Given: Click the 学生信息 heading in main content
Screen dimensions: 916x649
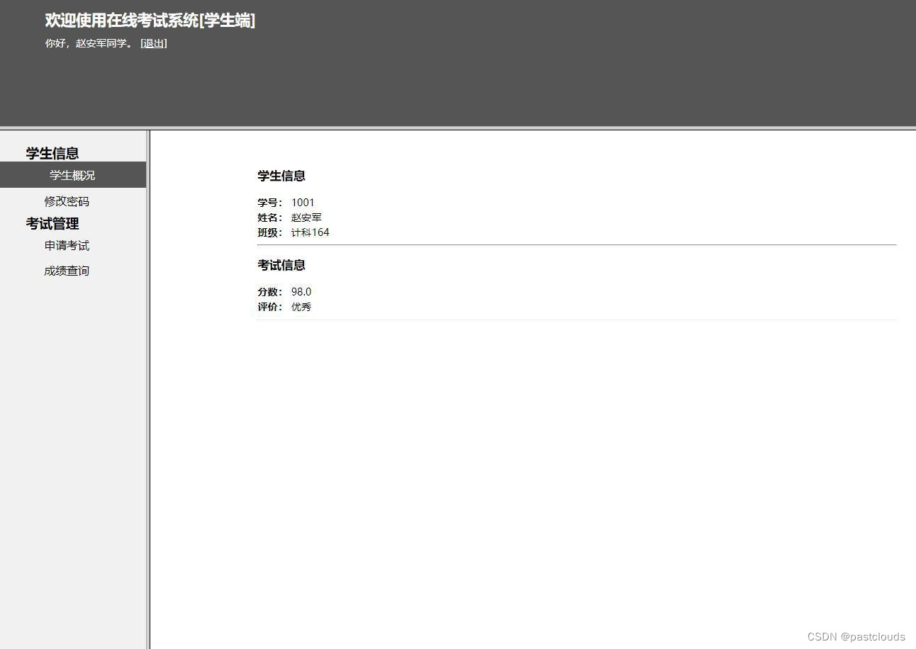Looking at the screenshot, I should pos(281,176).
